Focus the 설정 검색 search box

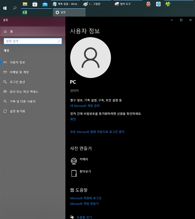[x=33, y=41]
